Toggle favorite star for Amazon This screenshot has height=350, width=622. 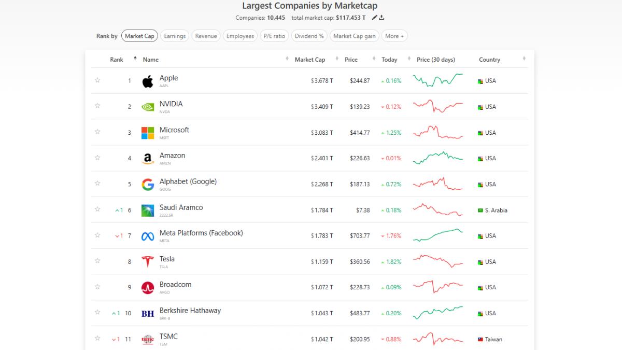[97, 158]
